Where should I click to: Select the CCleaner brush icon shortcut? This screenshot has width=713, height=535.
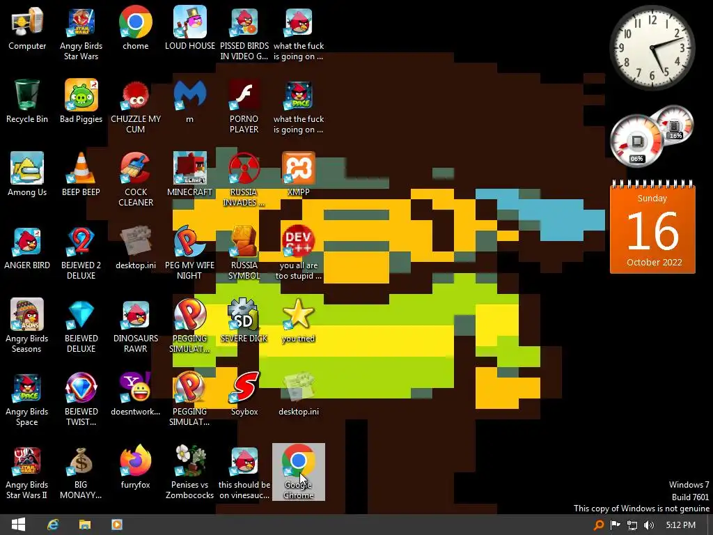pos(136,180)
